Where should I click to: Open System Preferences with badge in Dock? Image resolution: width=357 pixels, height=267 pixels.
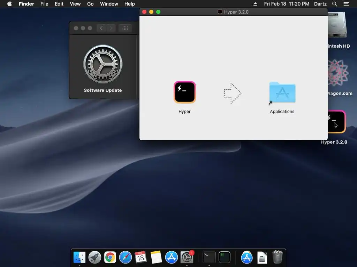187,257
